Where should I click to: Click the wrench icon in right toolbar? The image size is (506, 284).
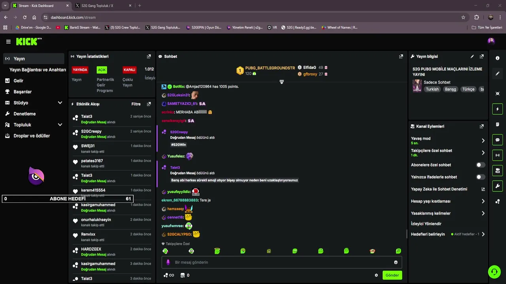click(x=497, y=186)
